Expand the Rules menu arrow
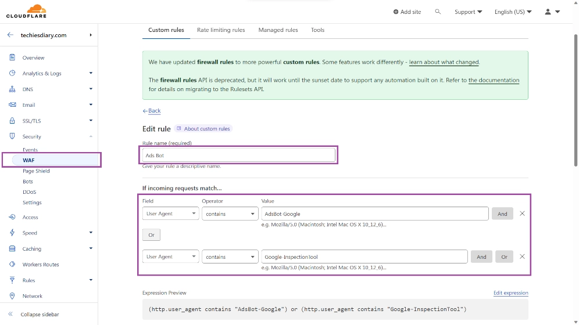This screenshot has width=579, height=325. click(91, 280)
